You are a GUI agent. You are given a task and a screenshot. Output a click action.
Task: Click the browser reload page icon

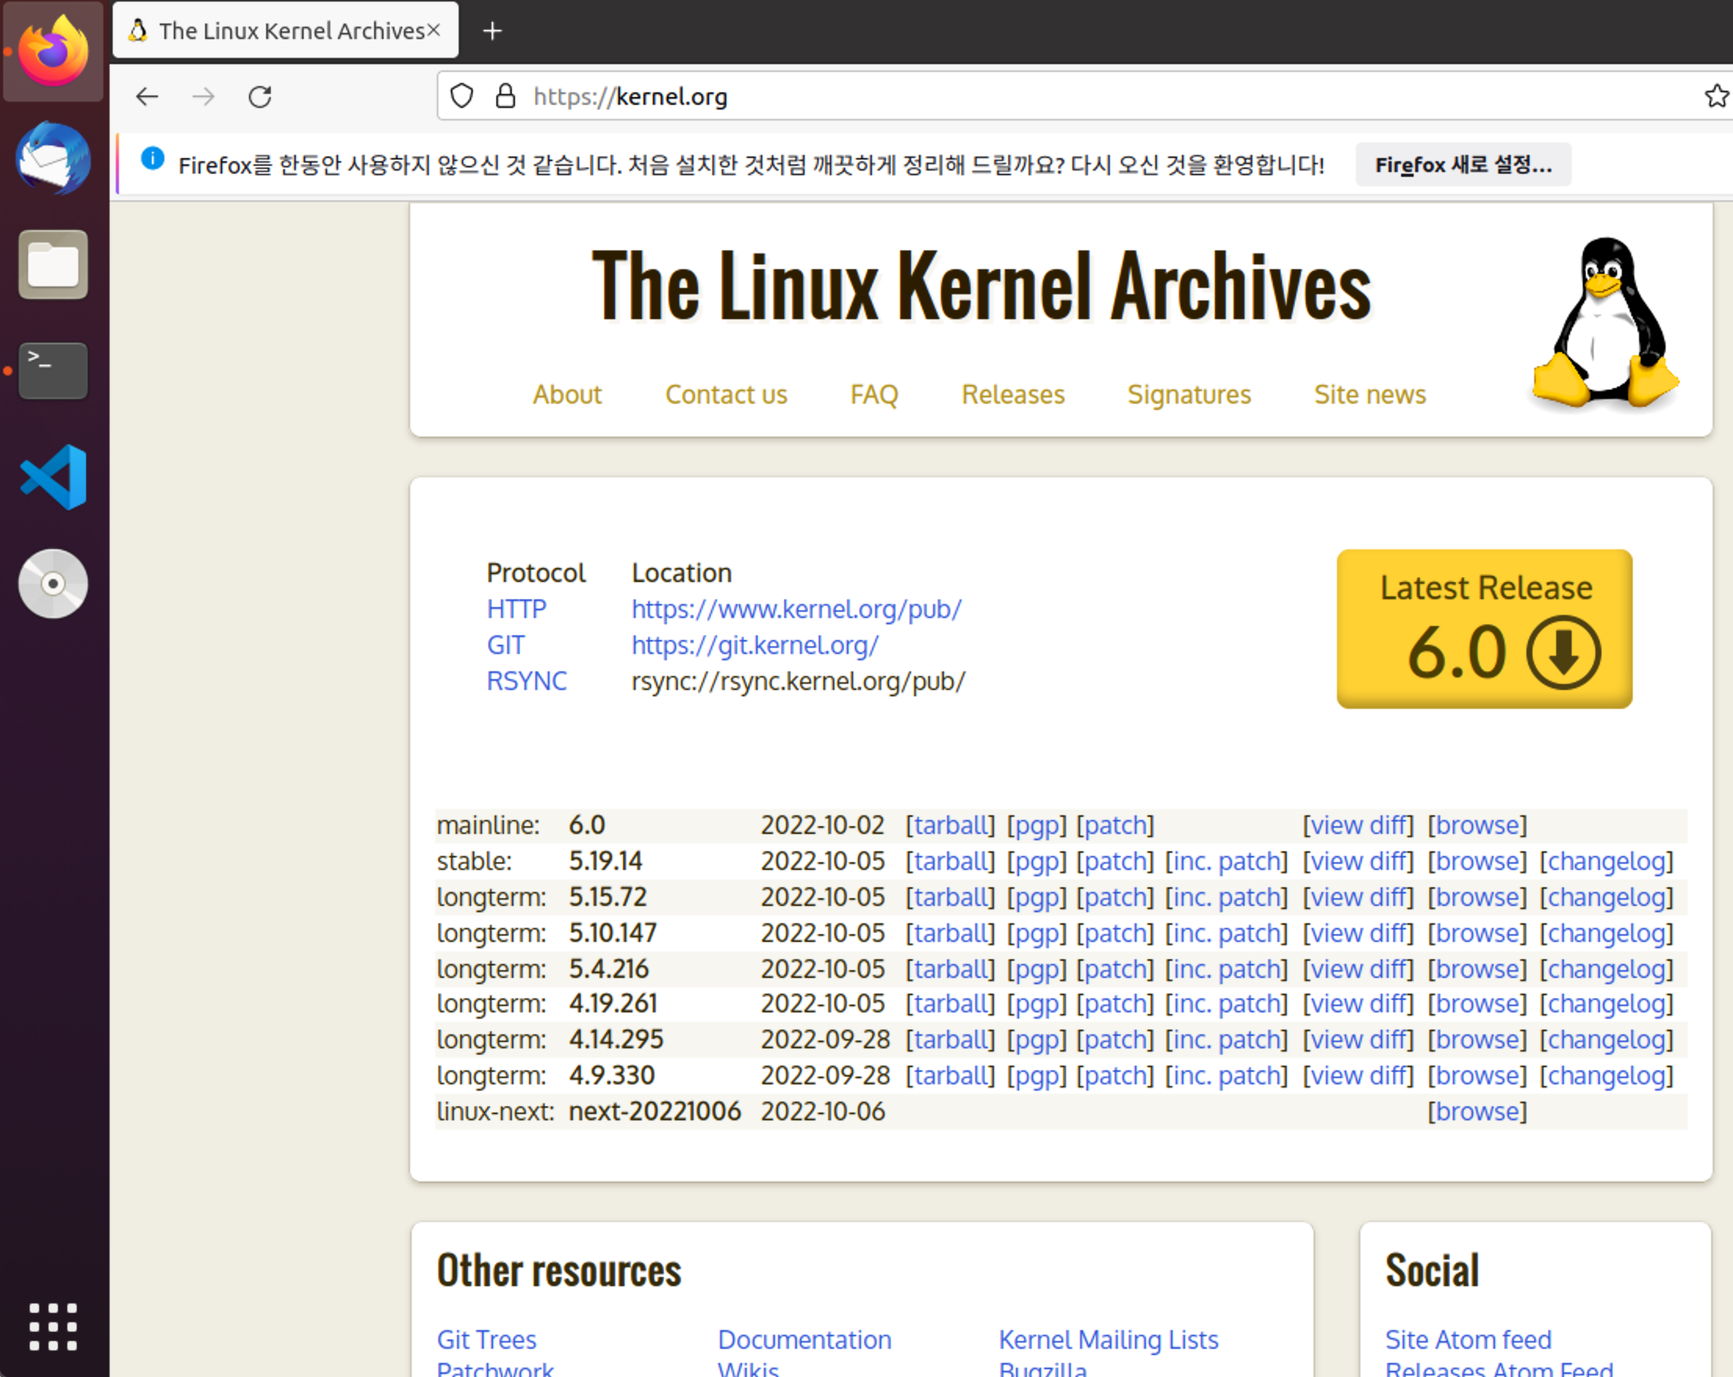[x=260, y=97]
